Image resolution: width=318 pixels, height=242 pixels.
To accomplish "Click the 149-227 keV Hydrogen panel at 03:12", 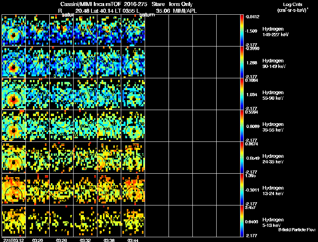I will click(x=14, y=31).
